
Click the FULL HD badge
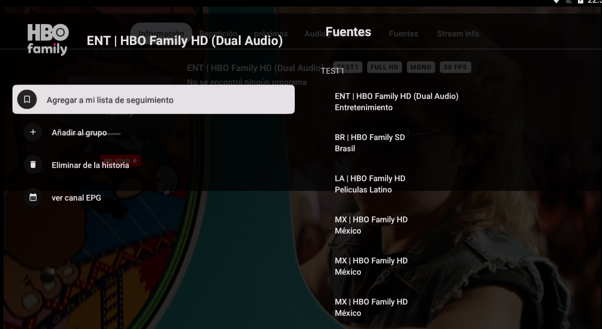click(x=384, y=67)
